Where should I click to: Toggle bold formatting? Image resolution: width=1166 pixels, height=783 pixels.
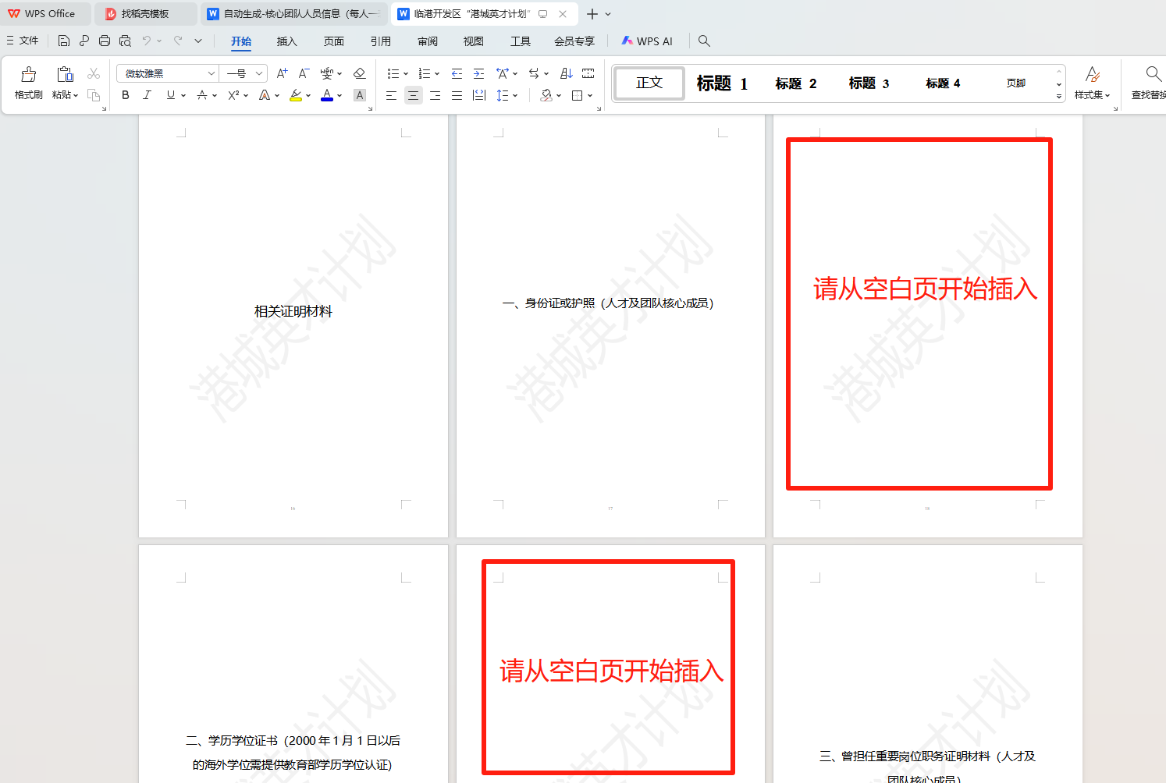pos(126,95)
